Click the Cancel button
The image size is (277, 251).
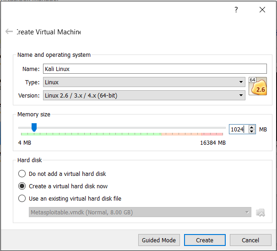[250, 240]
